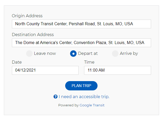Click the 'Leave now' option label text

[x=45, y=54]
